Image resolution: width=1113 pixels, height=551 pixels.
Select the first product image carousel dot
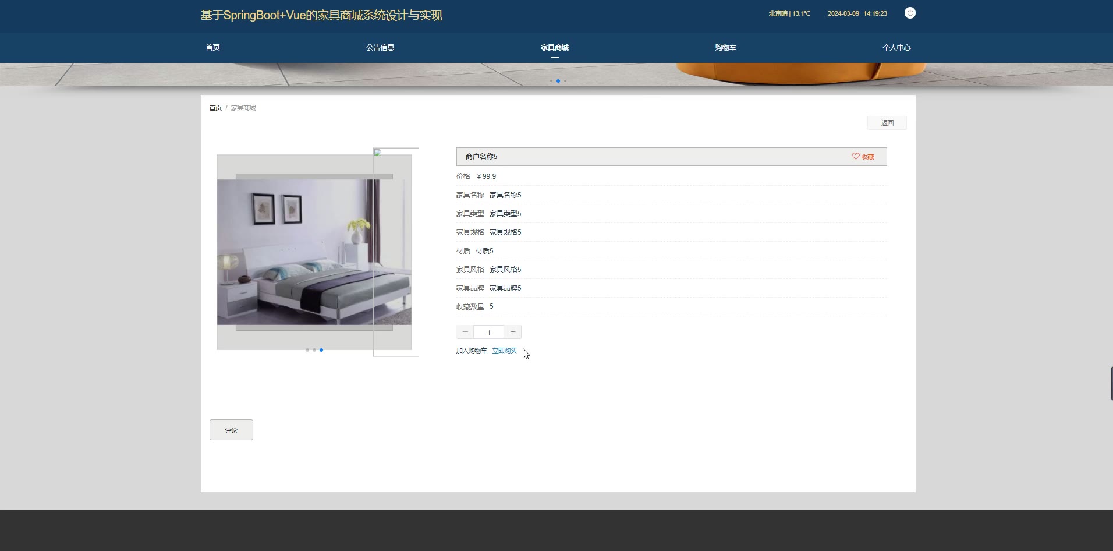coord(307,350)
